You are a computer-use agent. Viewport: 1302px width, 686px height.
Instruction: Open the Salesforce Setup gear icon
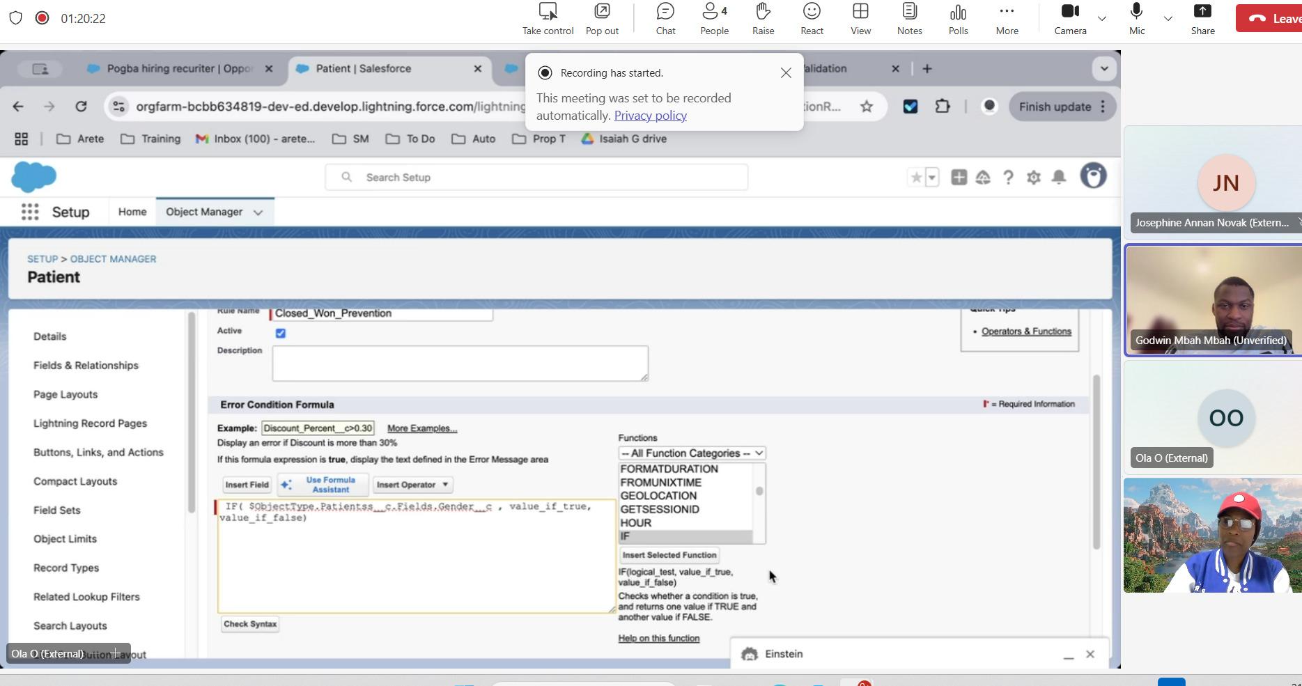point(1034,178)
